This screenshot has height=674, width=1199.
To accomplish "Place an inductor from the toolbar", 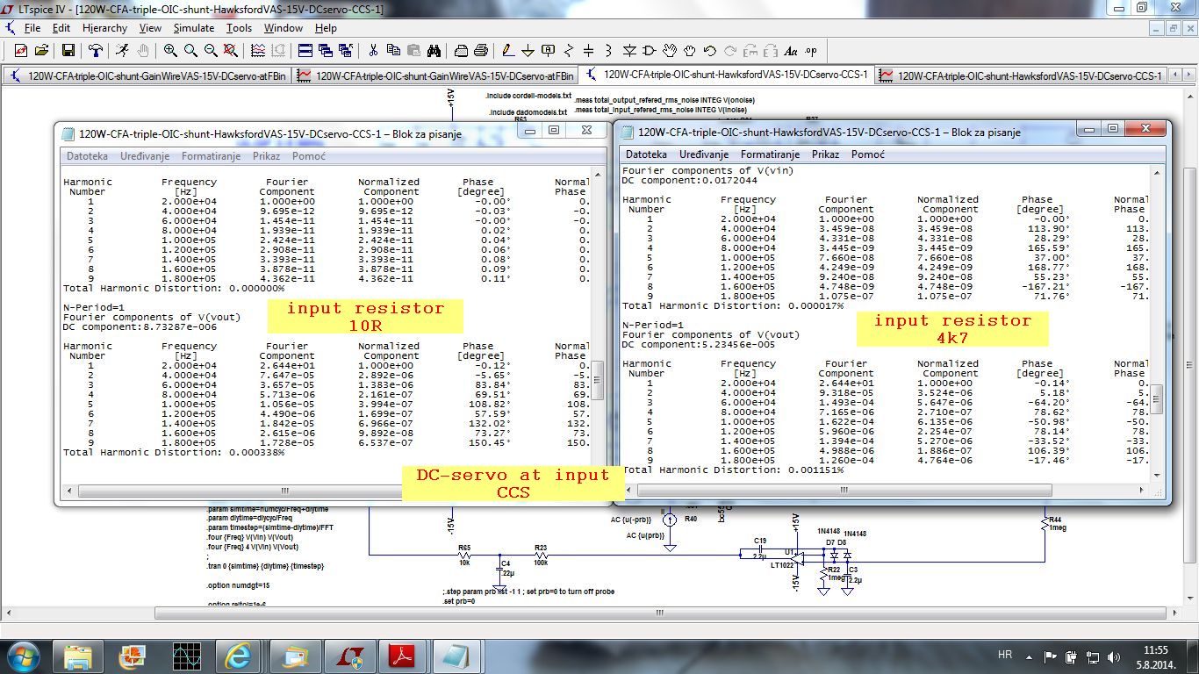I will pos(609,50).
